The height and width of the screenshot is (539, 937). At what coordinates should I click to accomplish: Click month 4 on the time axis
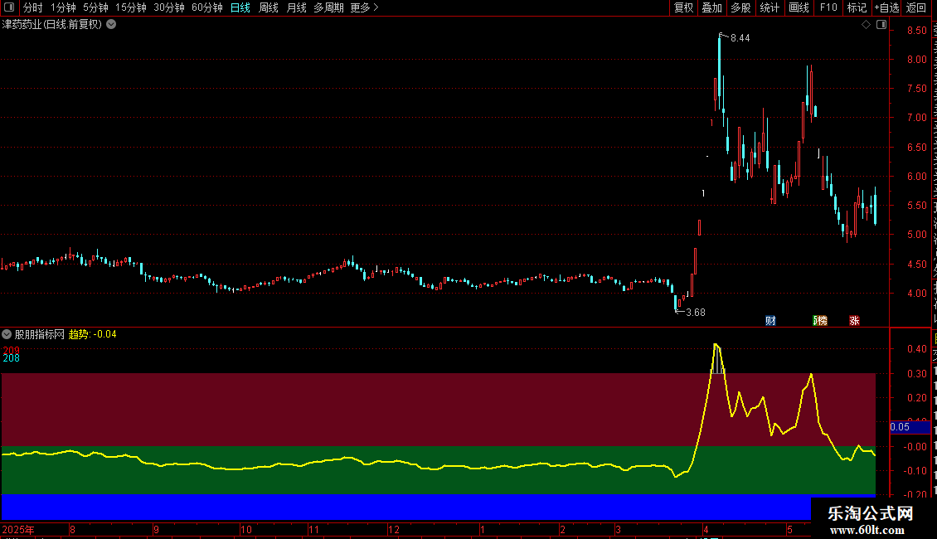click(706, 529)
